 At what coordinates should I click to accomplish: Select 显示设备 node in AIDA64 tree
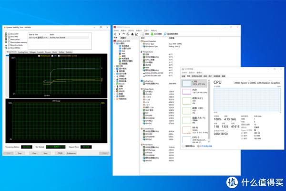(x=121, y=74)
